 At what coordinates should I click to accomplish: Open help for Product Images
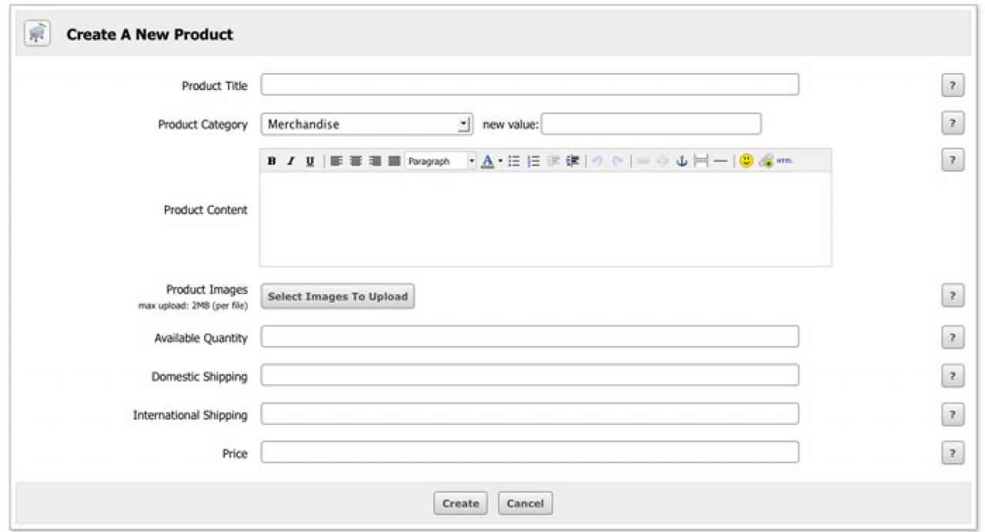click(953, 296)
